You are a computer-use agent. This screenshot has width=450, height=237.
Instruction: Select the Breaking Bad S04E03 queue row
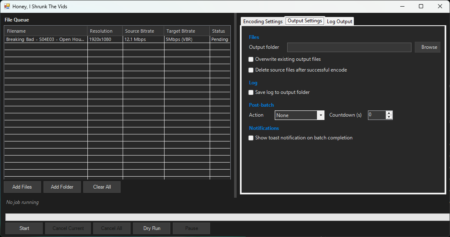[46, 40]
